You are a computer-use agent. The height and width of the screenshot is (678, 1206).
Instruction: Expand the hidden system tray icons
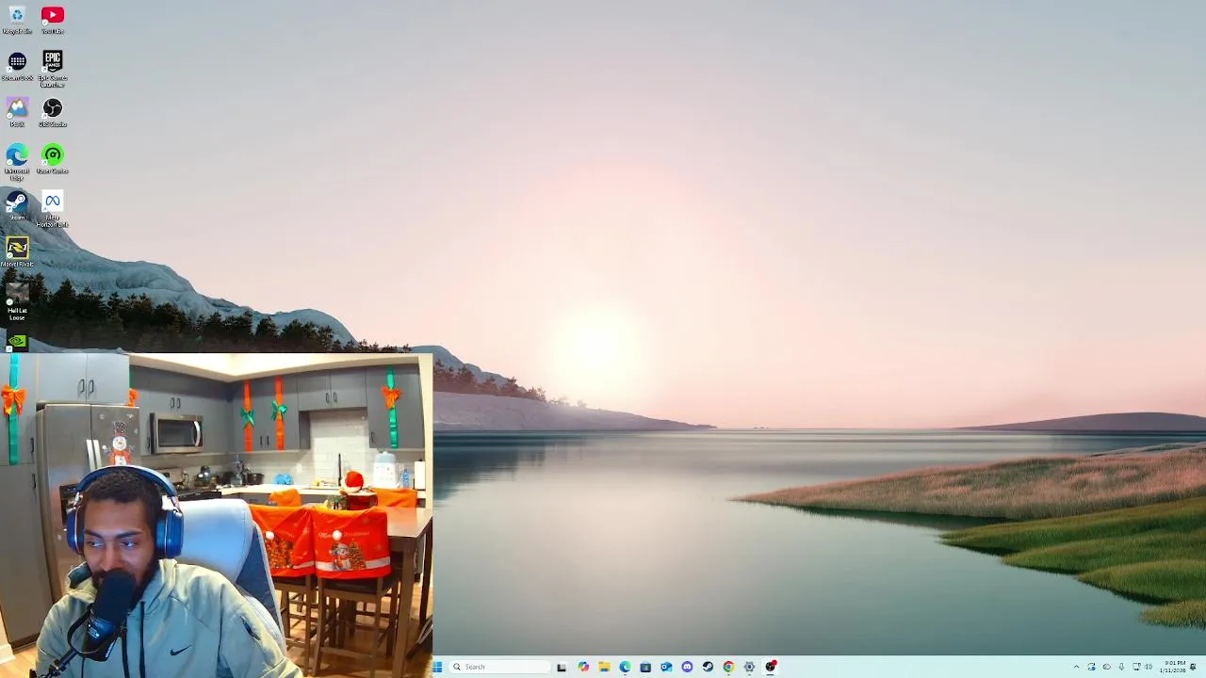pos(1077,667)
